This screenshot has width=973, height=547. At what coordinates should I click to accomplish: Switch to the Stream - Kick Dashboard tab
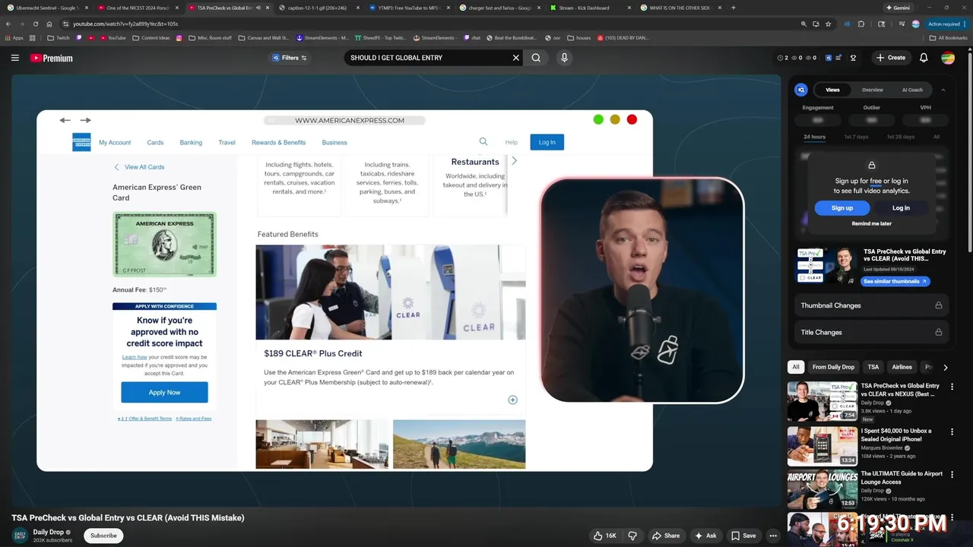(x=589, y=8)
